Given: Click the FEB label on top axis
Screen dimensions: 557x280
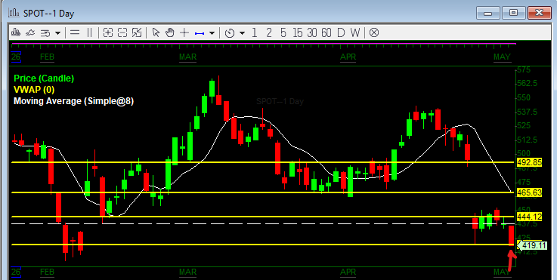Looking at the screenshot, I should pos(48,57).
